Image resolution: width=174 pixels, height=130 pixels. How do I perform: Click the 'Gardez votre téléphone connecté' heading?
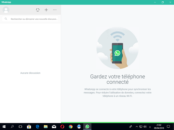click(x=117, y=79)
